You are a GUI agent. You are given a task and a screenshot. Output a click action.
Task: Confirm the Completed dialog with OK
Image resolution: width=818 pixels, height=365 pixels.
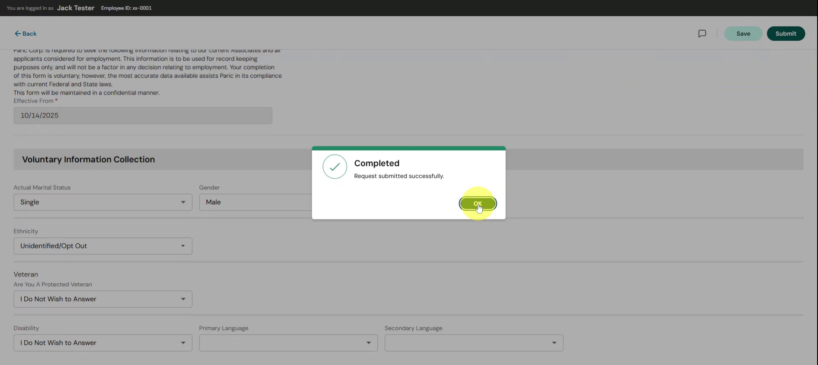pyautogui.click(x=478, y=204)
